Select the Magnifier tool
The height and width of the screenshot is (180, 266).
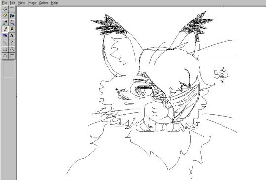[12, 22]
